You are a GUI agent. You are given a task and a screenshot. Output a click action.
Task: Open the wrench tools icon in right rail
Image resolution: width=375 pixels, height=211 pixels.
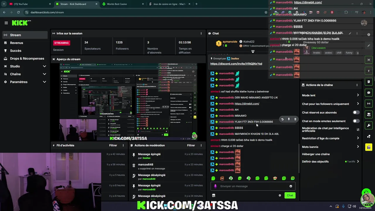pyautogui.click(x=369, y=125)
